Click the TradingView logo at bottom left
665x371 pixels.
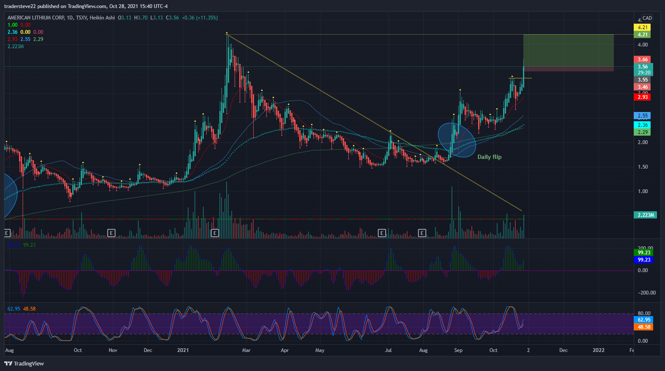[24, 363]
